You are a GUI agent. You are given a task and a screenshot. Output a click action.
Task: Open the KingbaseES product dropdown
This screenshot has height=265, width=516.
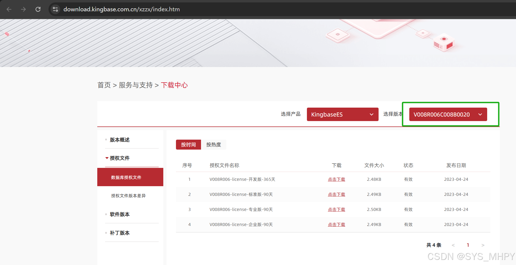tap(342, 114)
